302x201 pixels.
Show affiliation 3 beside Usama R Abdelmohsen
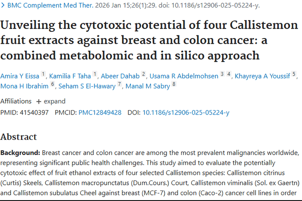click(222, 74)
